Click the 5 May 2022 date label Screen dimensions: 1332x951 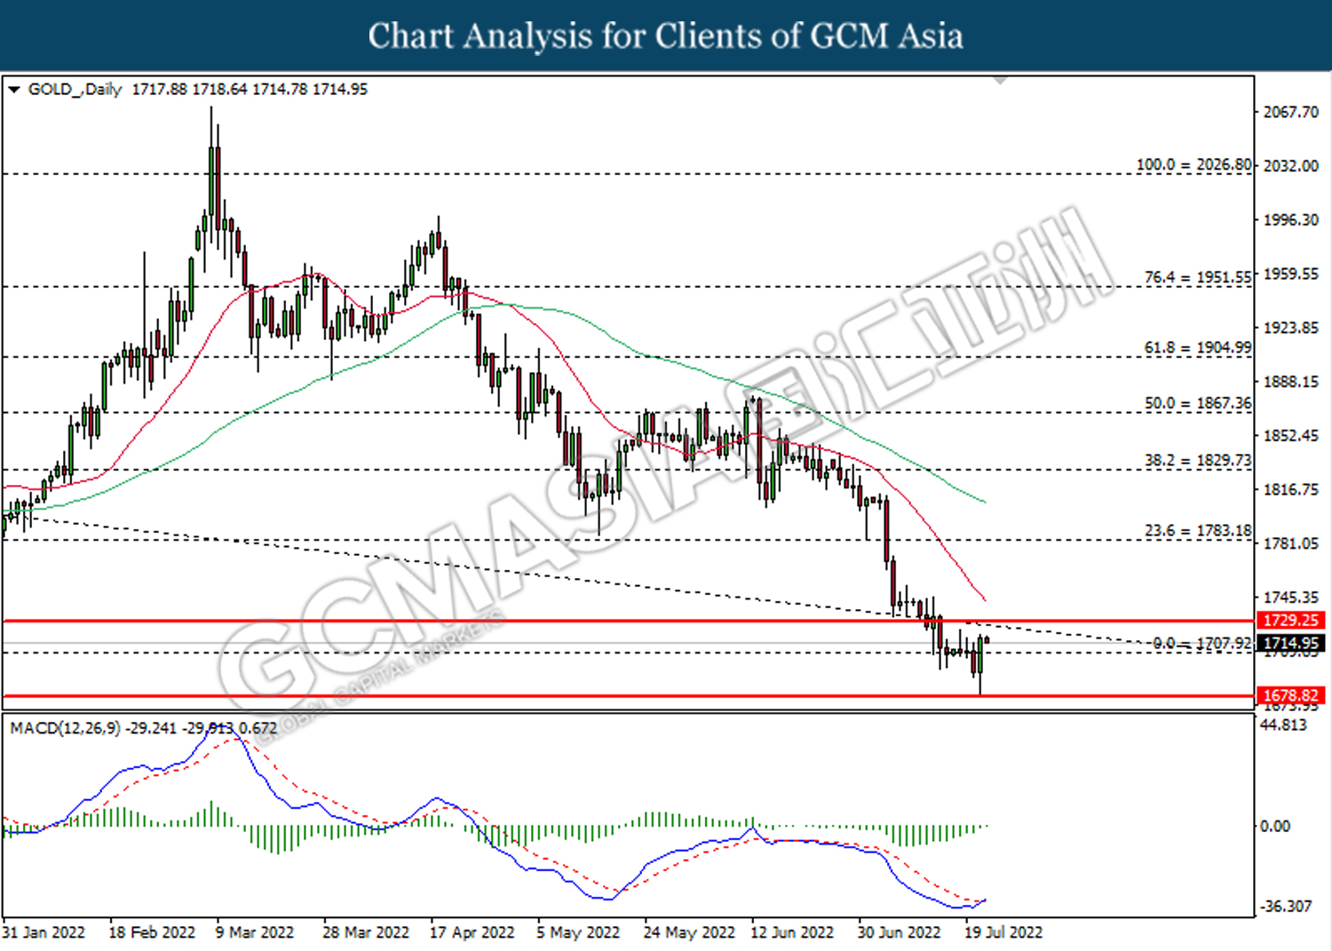pos(578,932)
